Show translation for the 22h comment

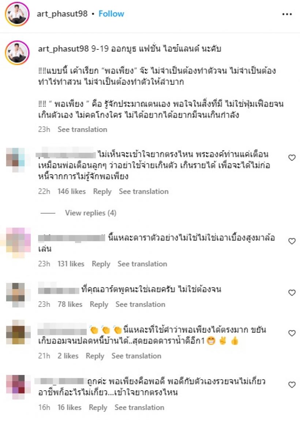pos(143,191)
